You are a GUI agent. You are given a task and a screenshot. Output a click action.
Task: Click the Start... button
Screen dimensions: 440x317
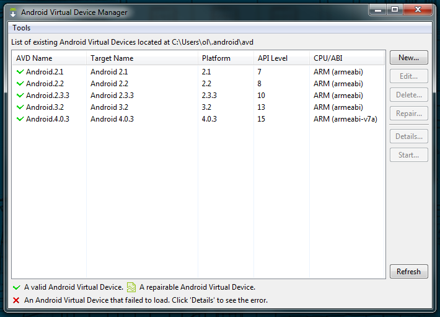[408, 155]
